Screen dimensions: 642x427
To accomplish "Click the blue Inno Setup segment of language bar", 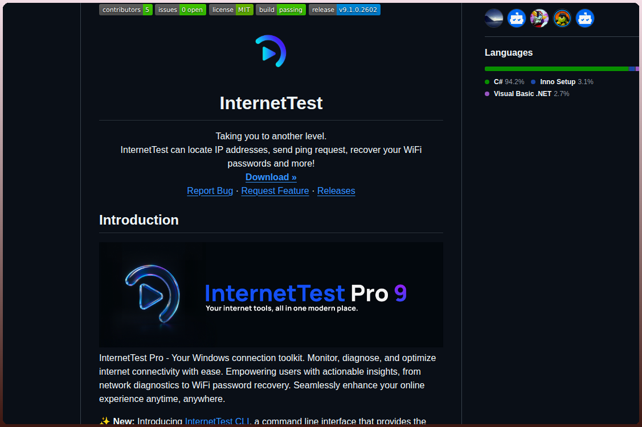I will click(632, 69).
